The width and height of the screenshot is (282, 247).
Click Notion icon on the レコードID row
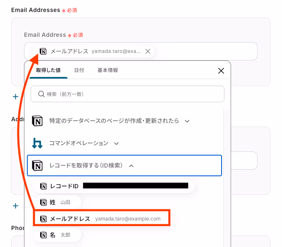[x=43, y=186]
